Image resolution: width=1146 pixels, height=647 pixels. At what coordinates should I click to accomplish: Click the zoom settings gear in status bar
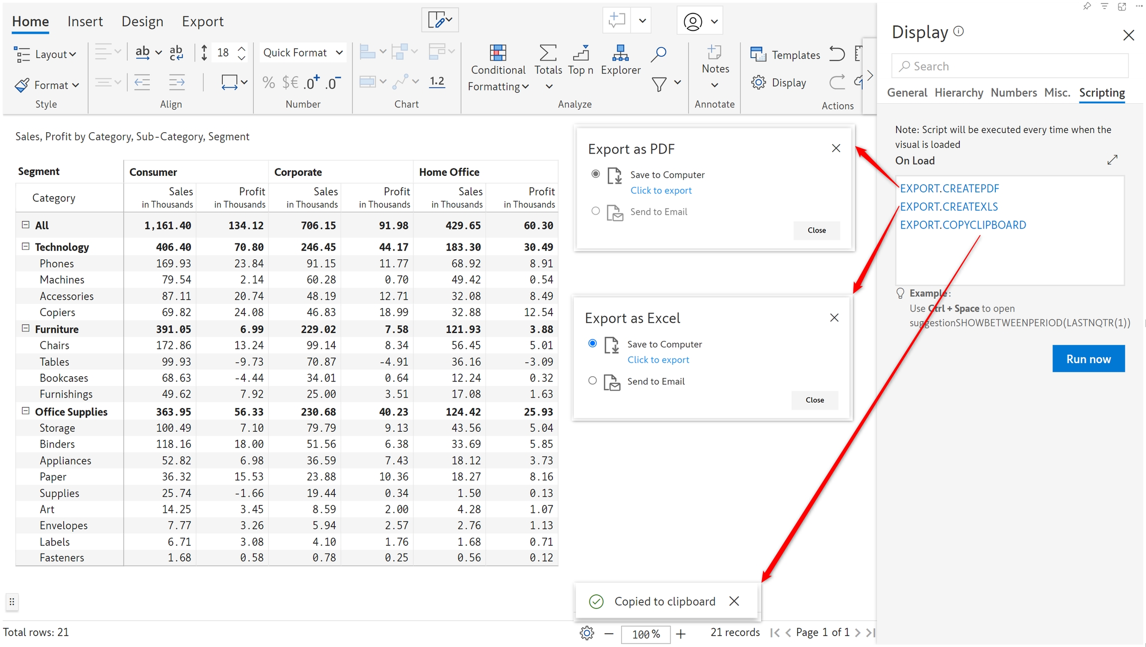587,633
